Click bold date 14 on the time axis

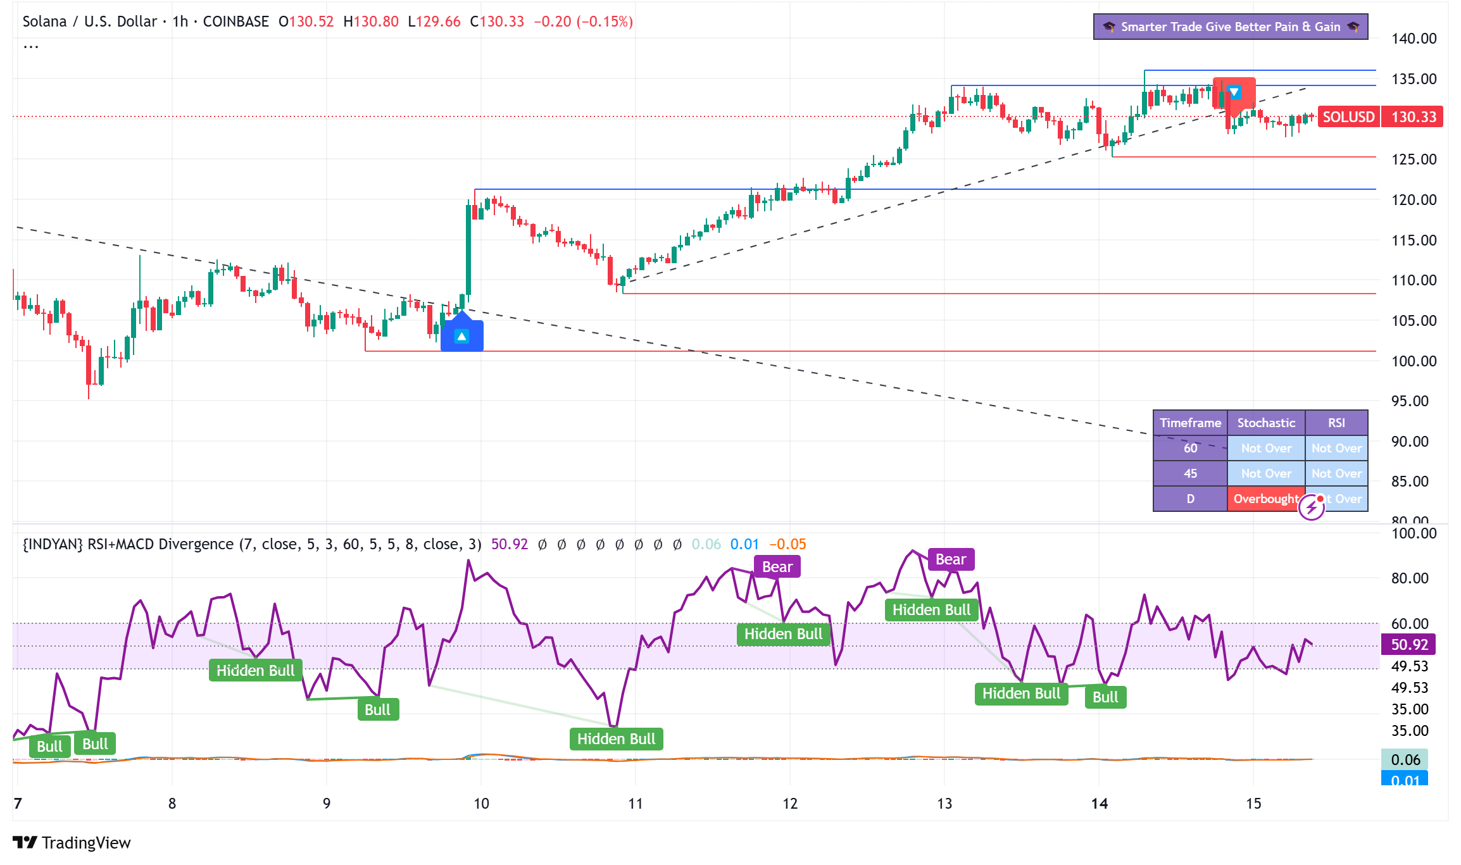click(x=1100, y=804)
